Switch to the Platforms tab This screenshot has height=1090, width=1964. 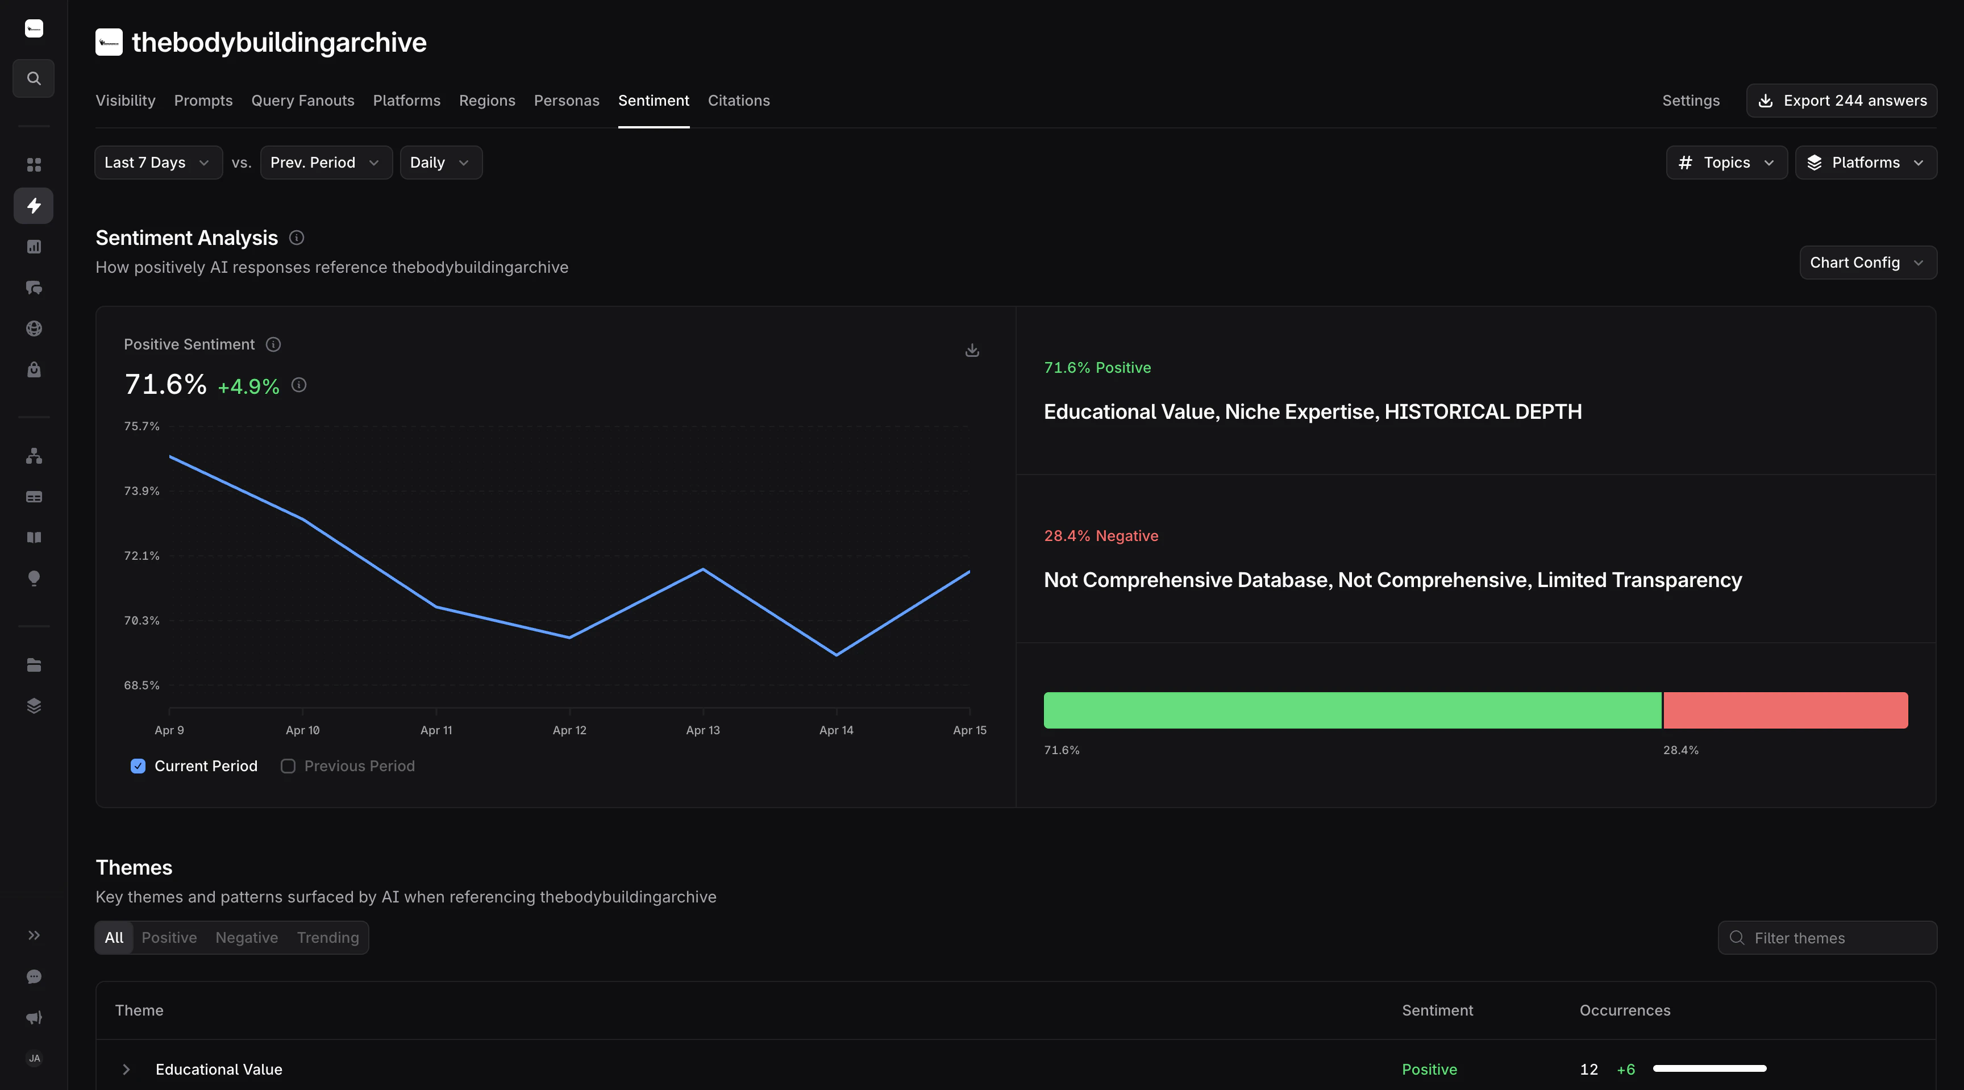406,101
